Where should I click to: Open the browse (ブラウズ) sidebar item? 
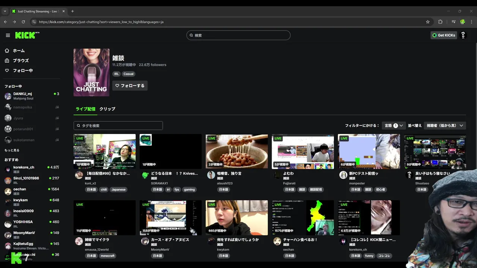click(16, 60)
